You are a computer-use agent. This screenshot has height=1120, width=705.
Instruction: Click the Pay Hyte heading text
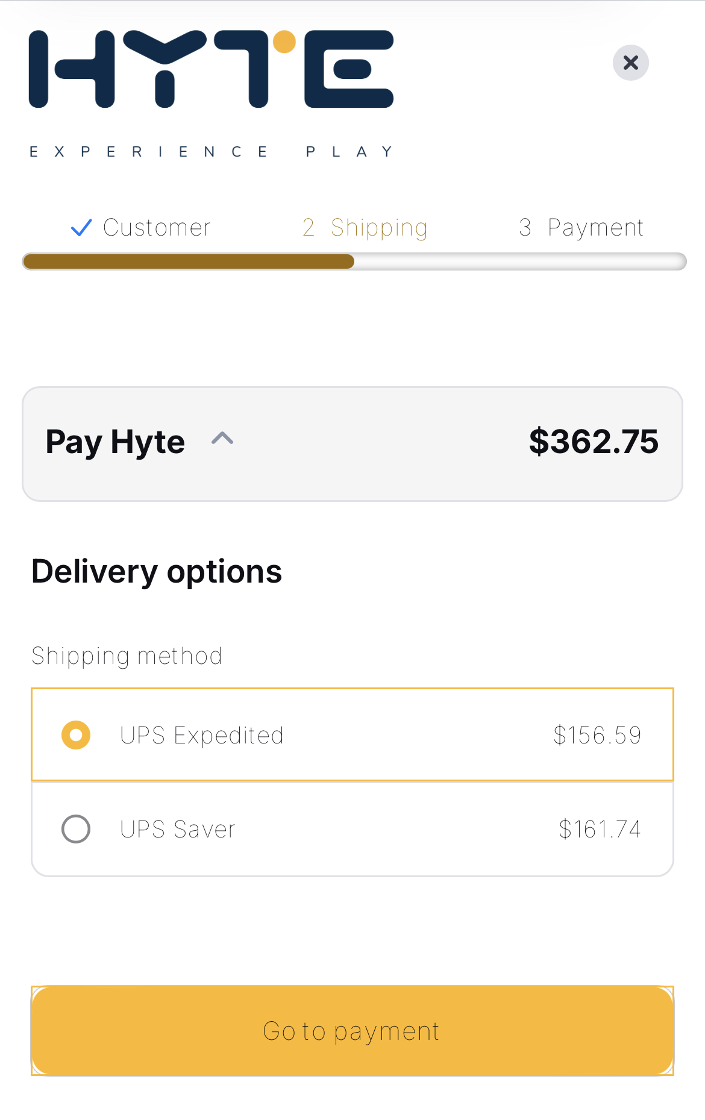click(x=115, y=442)
